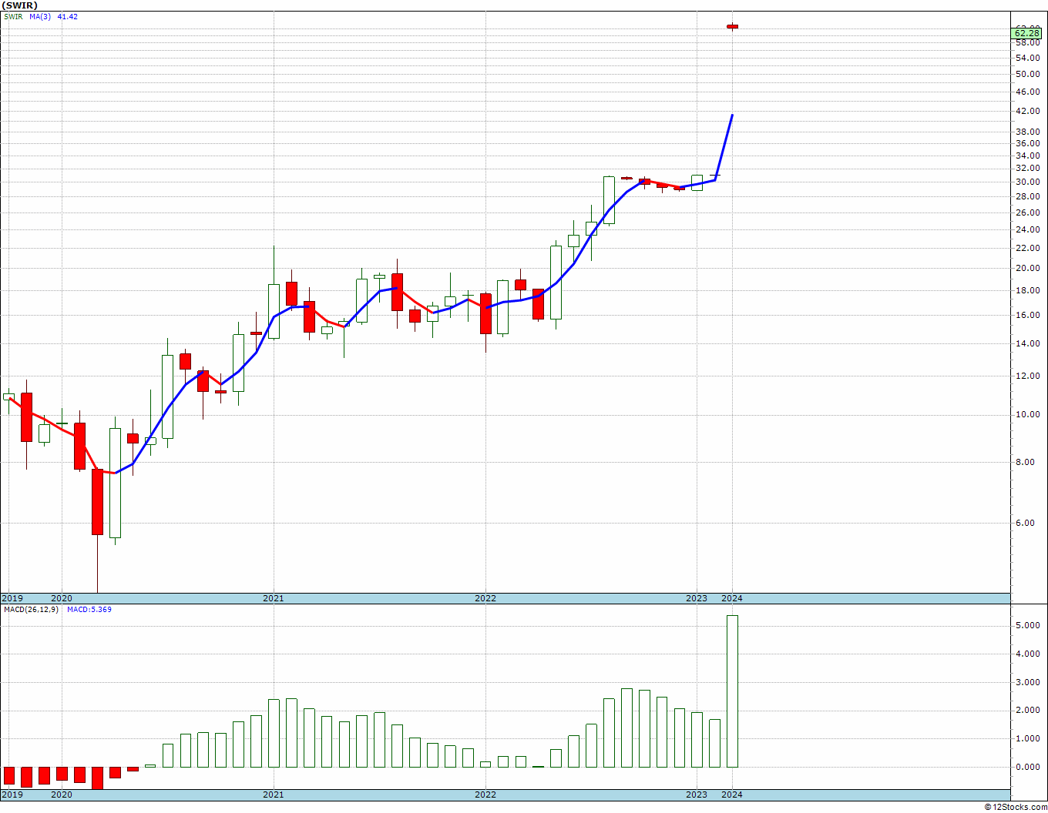Image resolution: width=1048 pixels, height=813 pixels.
Task: Click the latest red candlestick near 62
Action: point(732,27)
